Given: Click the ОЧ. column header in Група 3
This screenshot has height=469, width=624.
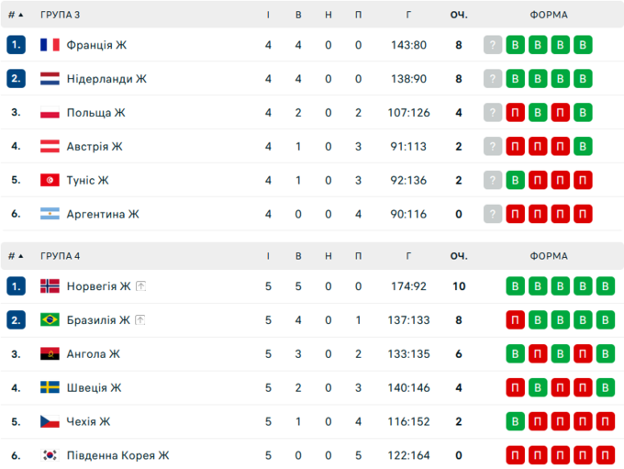Looking at the screenshot, I should [x=459, y=15].
